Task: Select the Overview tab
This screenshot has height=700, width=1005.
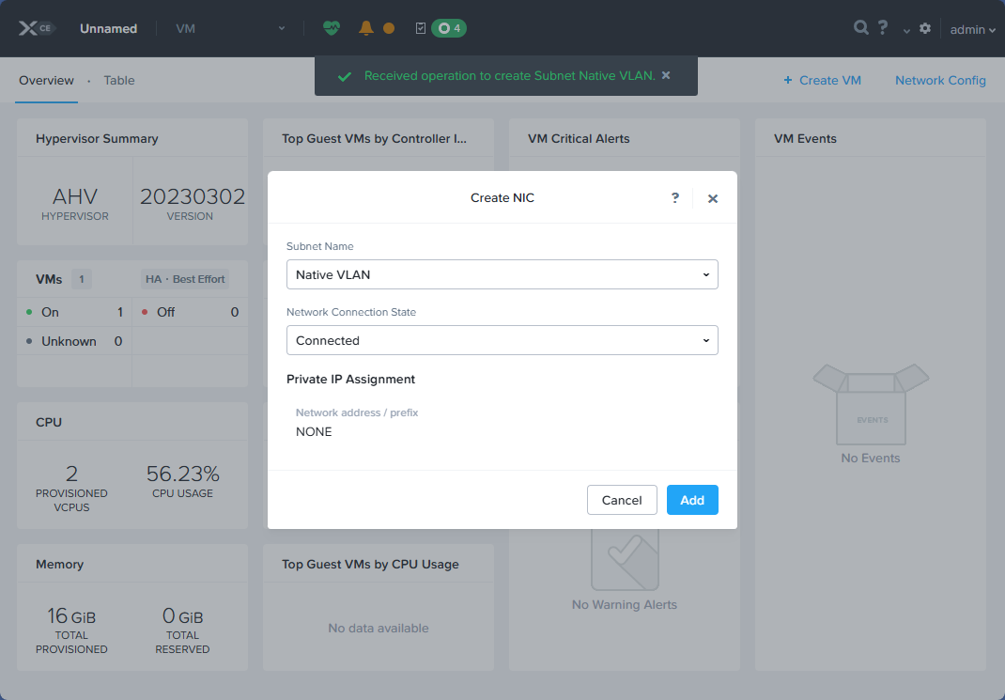Action: coord(46,81)
